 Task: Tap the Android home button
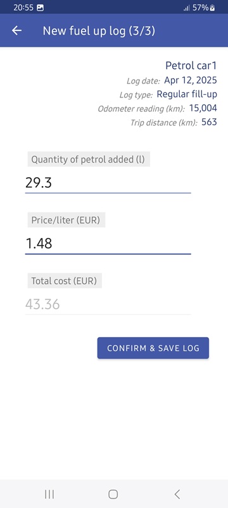pyautogui.click(x=113, y=494)
